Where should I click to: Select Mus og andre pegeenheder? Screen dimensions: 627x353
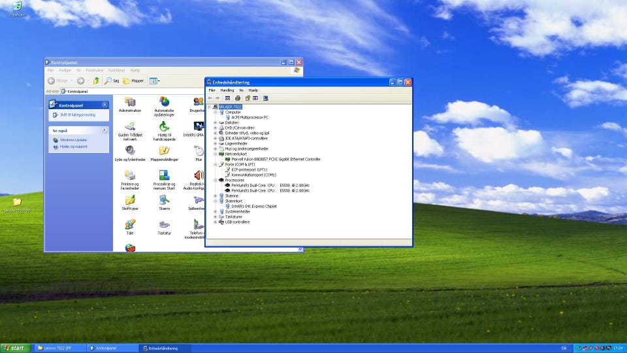point(247,148)
